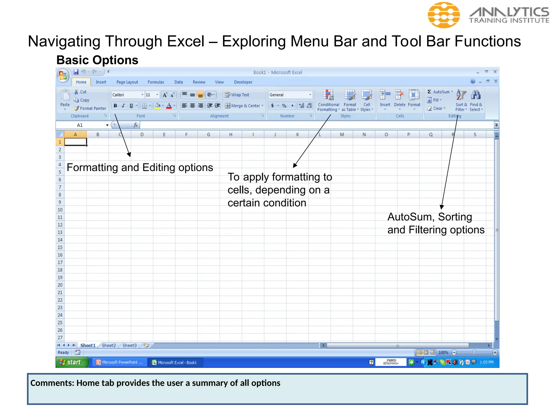This screenshot has height=416, width=555.
Task: Open the font size 11 dropdown
Action: point(157,95)
